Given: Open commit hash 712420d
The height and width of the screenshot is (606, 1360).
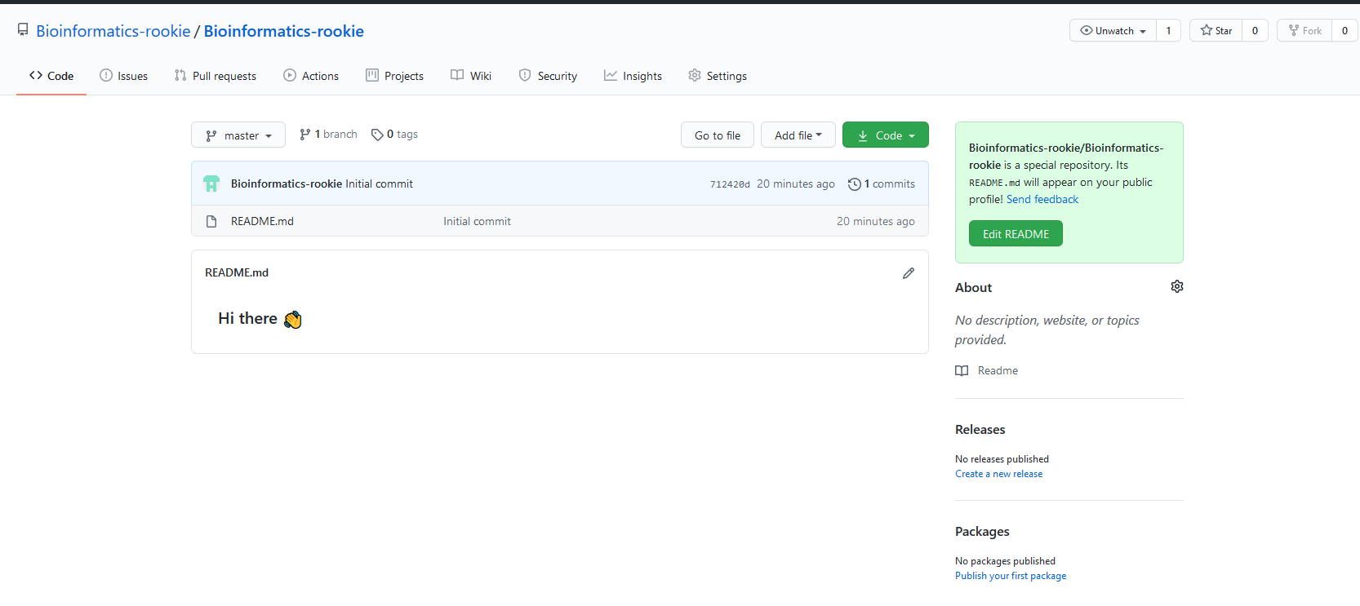Looking at the screenshot, I should pyautogui.click(x=729, y=184).
